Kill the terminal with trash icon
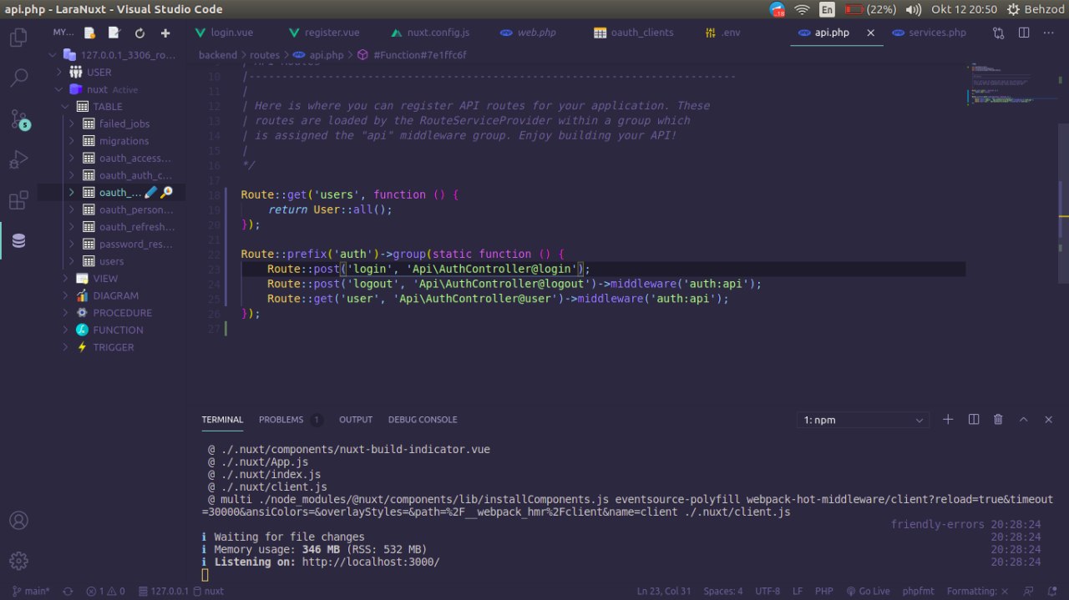This screenshot has width=1069, height=600. [x=998, y=420]
